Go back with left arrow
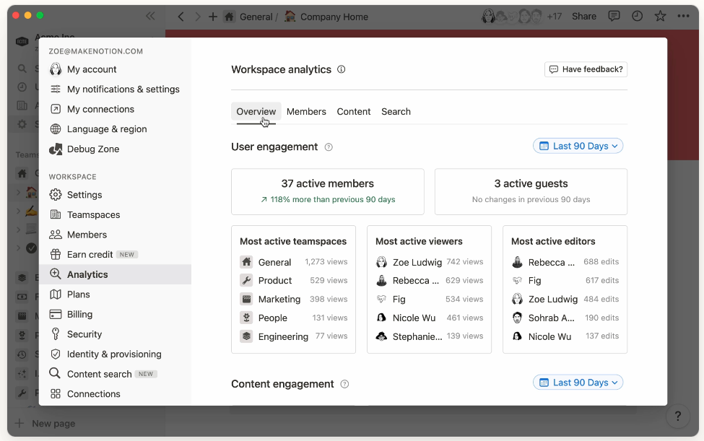This screenshot has height=441, width=704. (181, 17)
